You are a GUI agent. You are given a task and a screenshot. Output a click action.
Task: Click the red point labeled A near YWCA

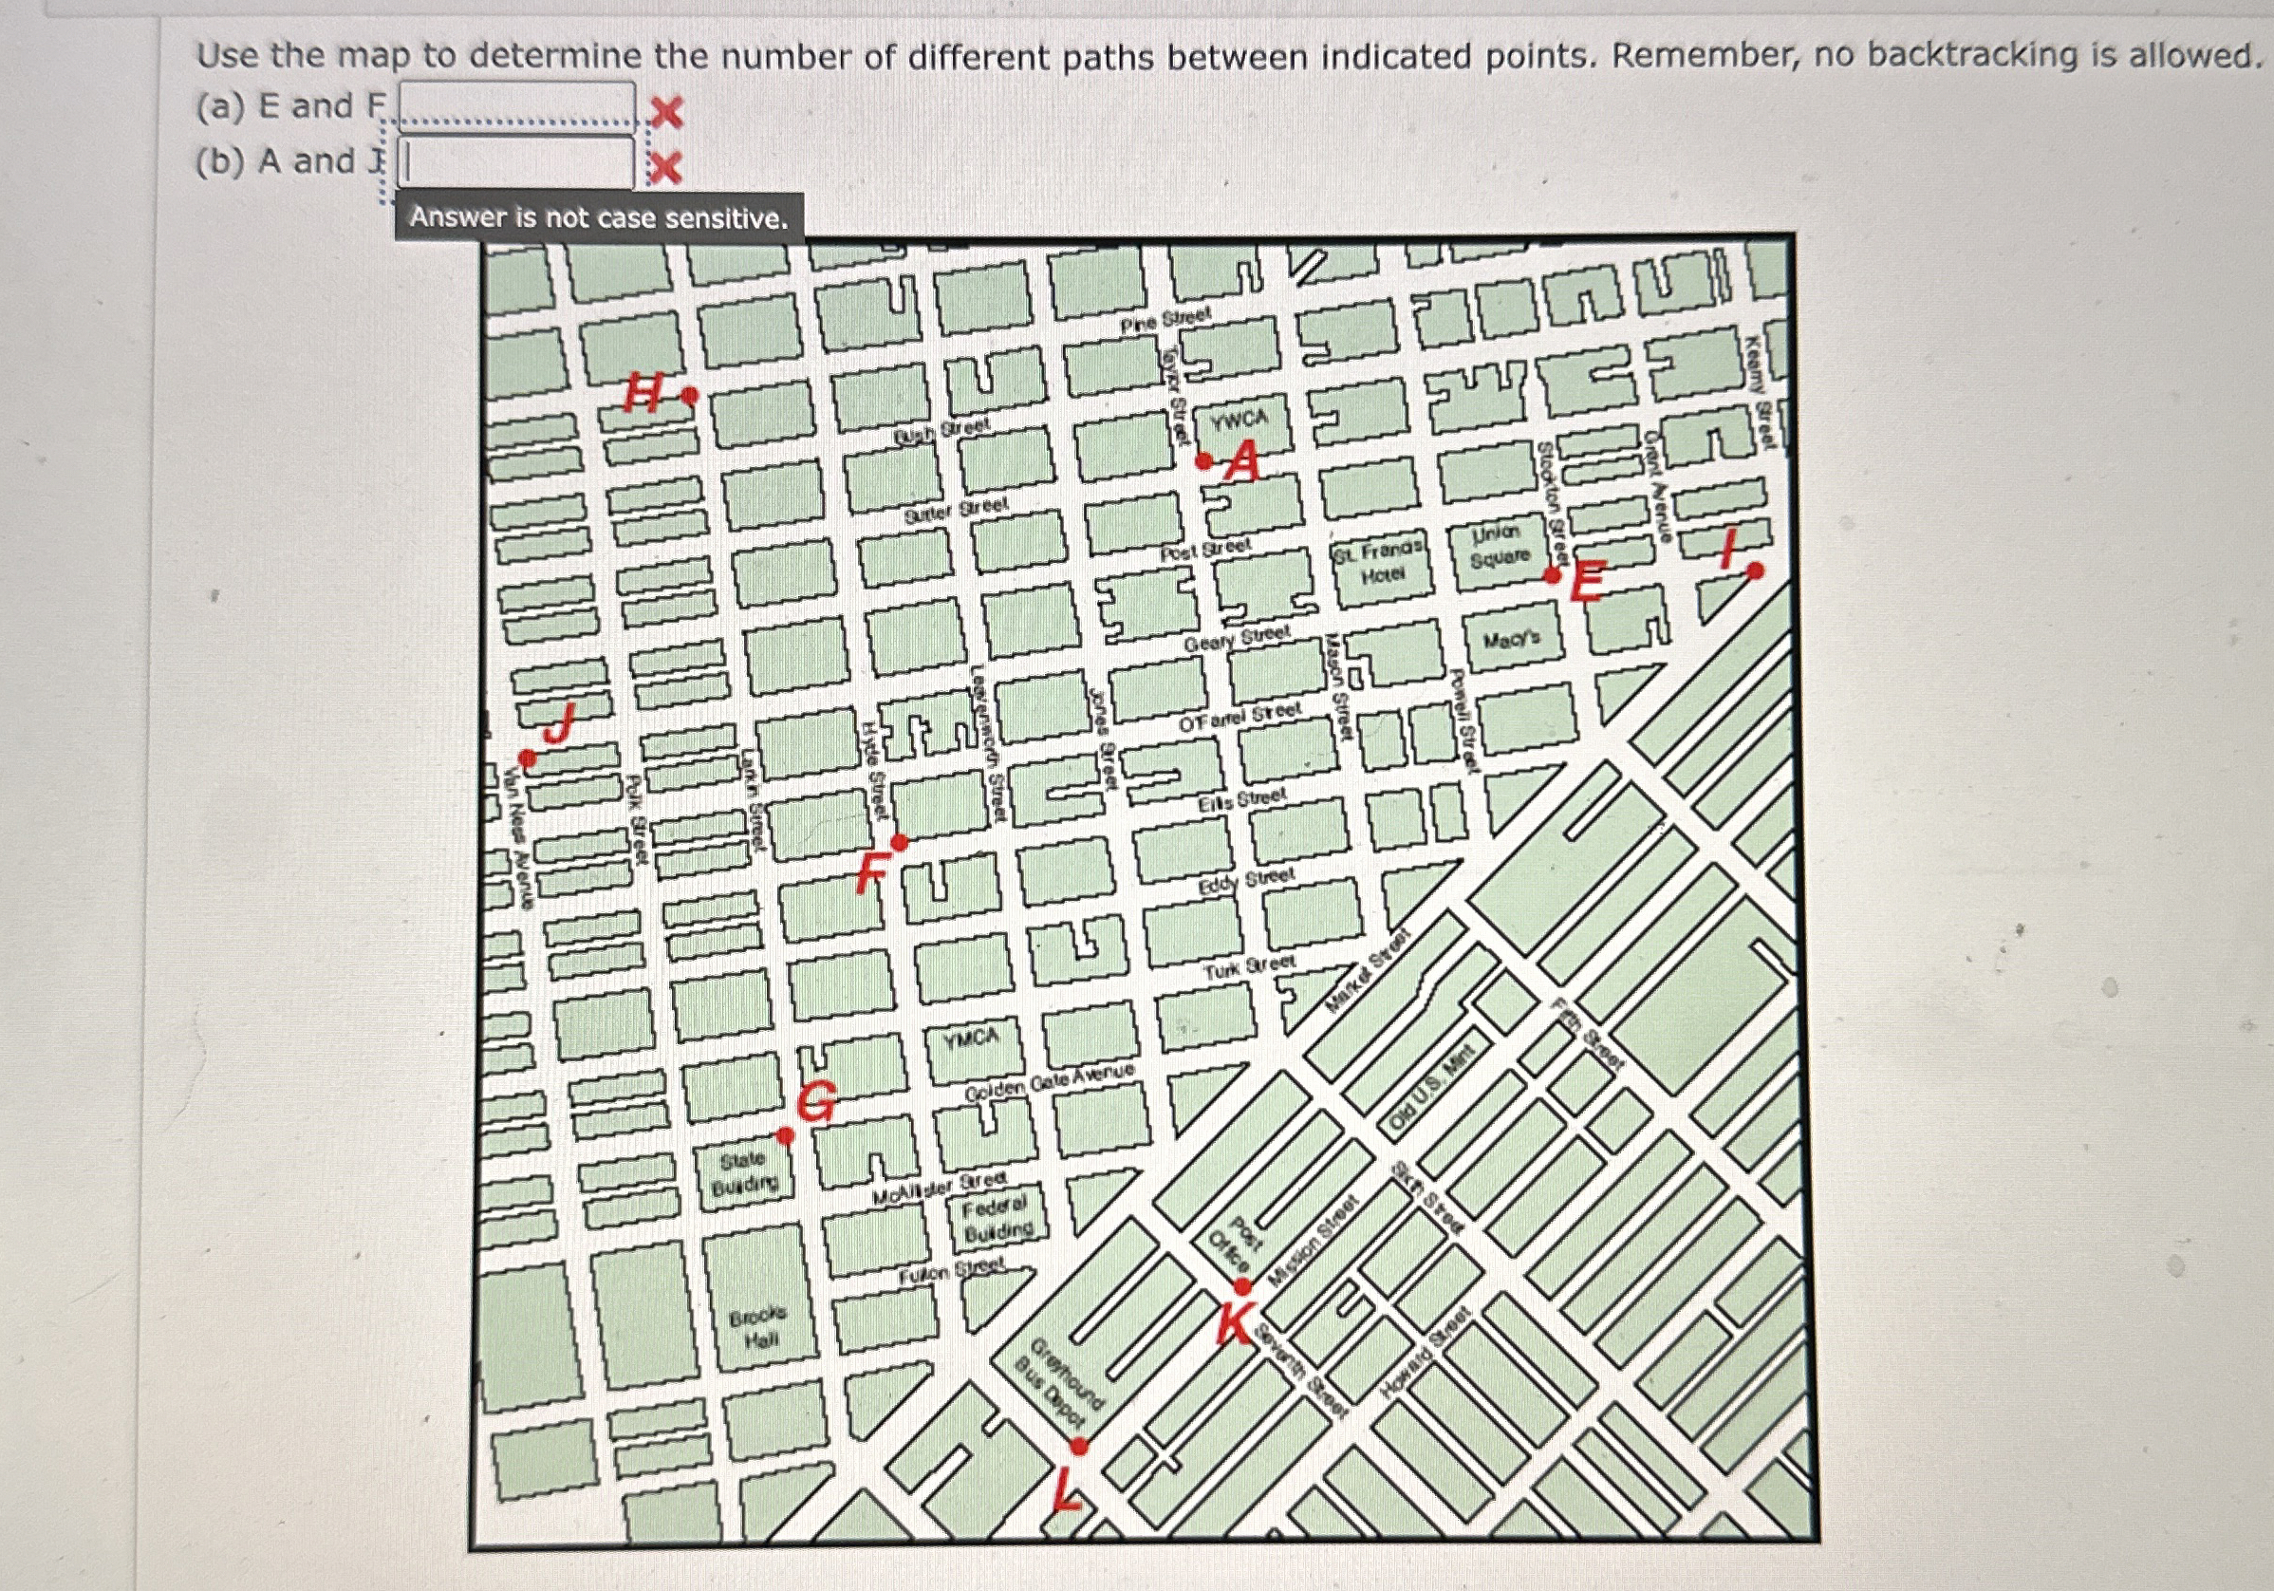tap(1204, 460)
